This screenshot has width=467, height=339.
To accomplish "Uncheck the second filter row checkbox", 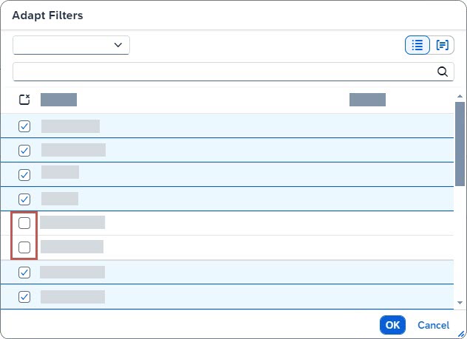I will coord(24,151).
